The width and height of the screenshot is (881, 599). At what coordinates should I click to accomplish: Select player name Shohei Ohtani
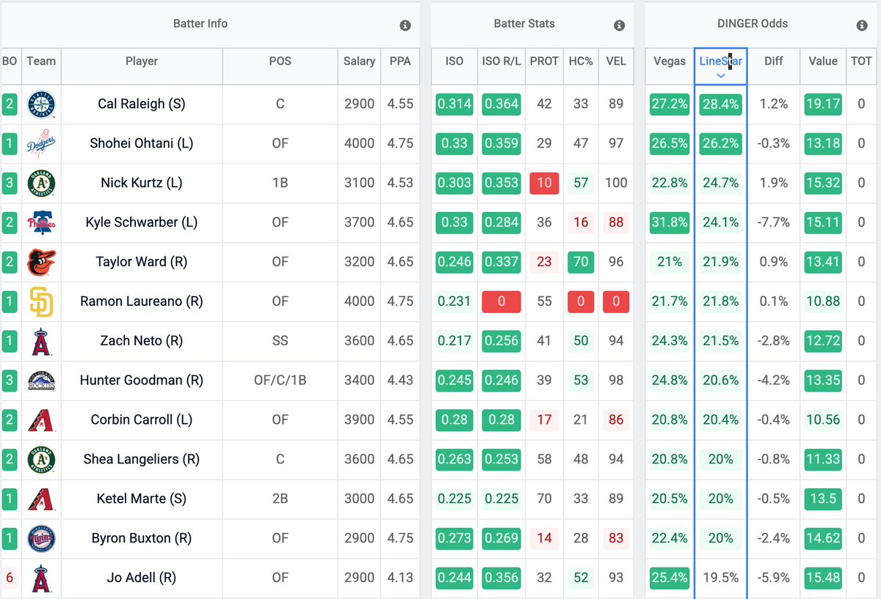(141, 144)
